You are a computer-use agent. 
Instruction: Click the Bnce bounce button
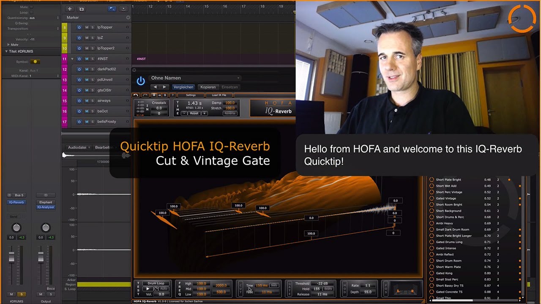[51, 289]
